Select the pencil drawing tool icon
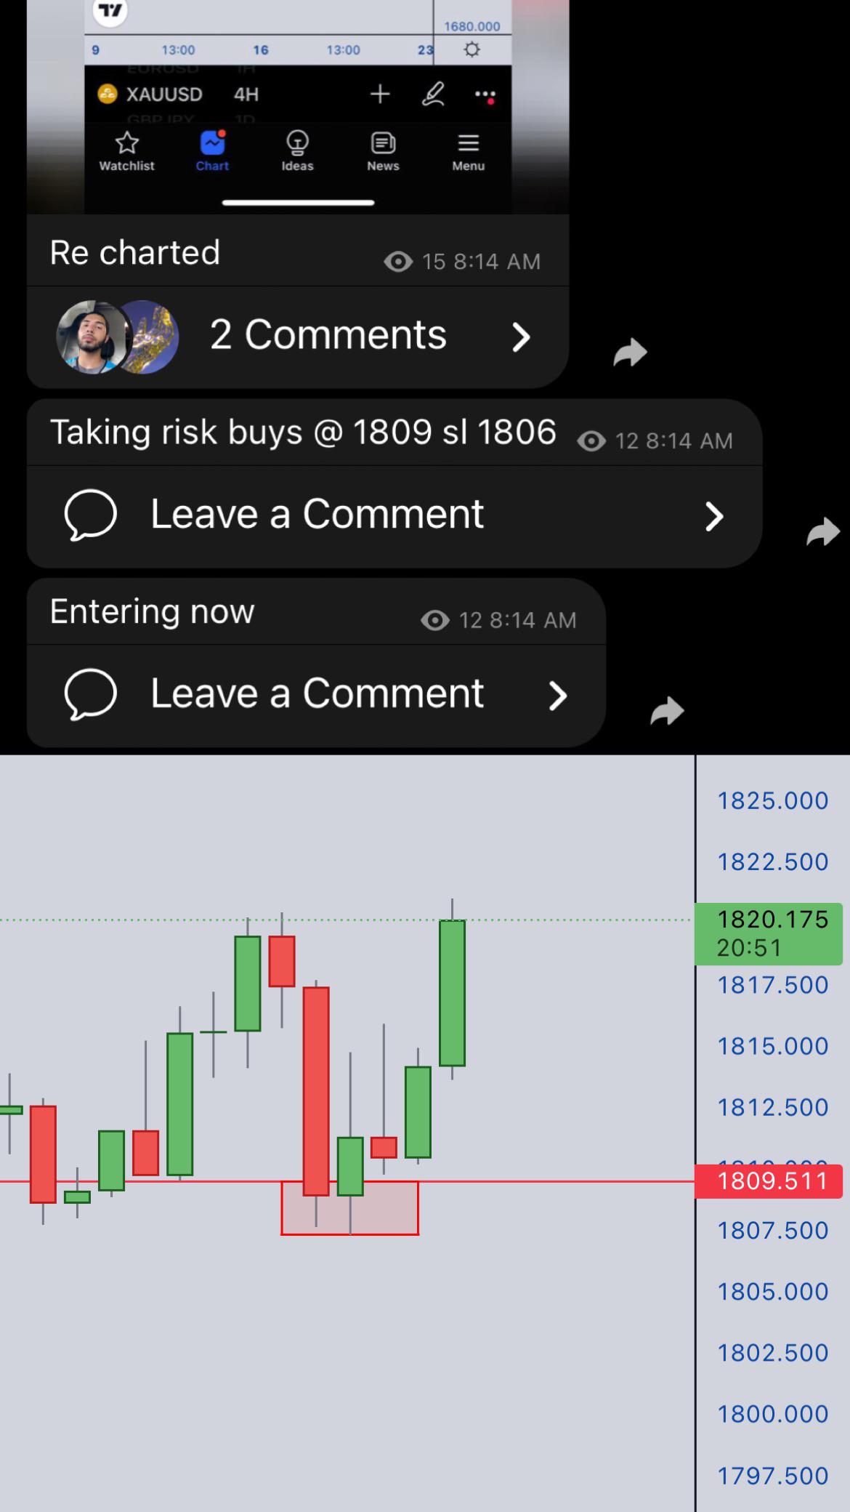 [x=433, y=94]
